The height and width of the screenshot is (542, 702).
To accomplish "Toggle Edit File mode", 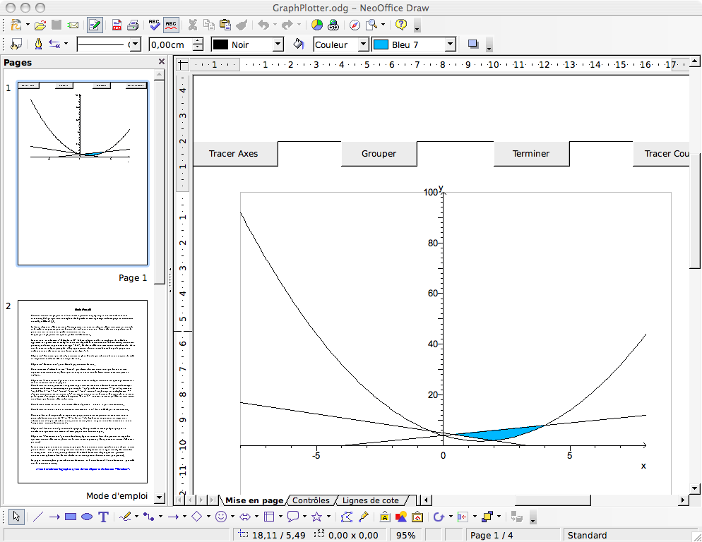I will click(94, 25).
